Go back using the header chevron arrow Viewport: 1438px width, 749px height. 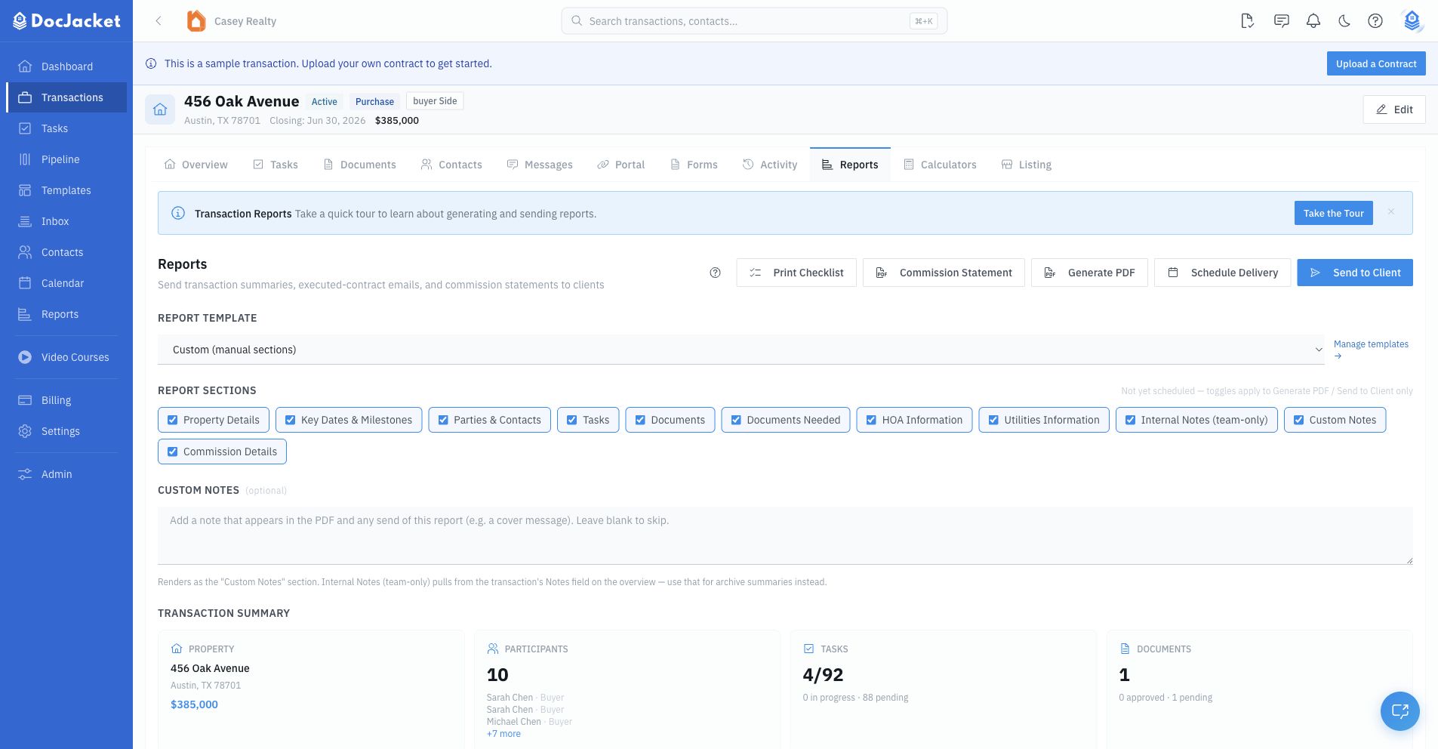point(159,21)
